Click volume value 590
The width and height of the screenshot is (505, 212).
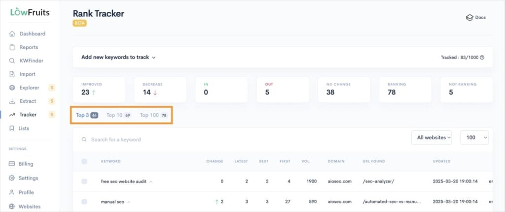(x=313, y=202)
